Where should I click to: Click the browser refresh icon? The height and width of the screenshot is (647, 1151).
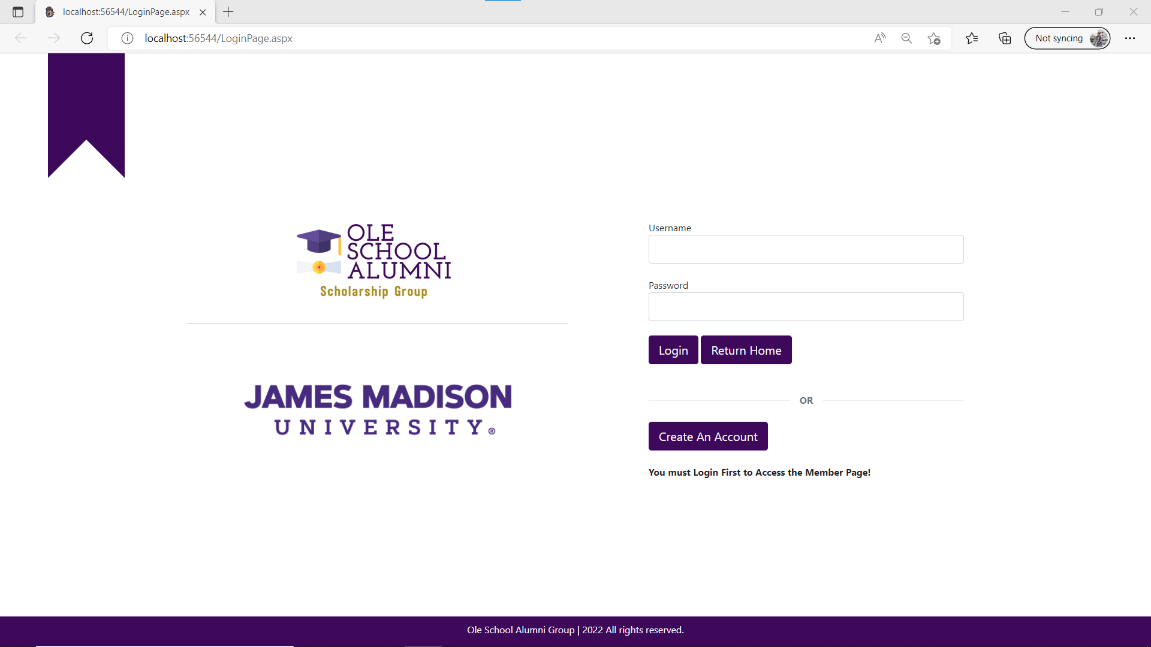click(x=87, y=38)
